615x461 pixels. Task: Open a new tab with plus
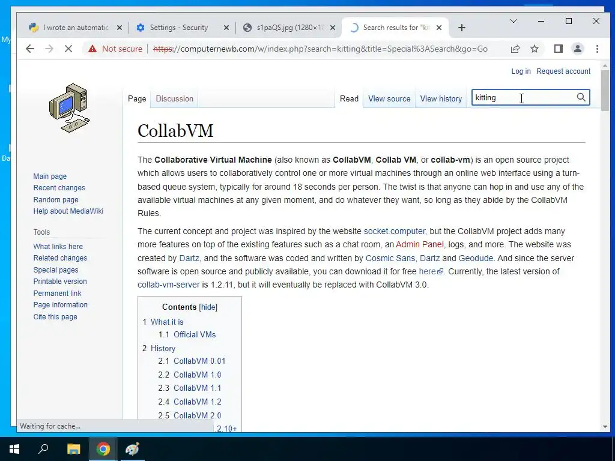click(462, 28)
